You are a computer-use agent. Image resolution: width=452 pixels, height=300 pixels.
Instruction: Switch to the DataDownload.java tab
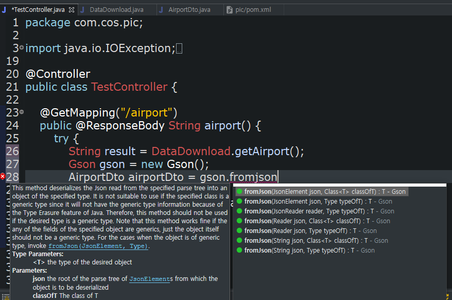pyautogui.click(x=116, y=10)
